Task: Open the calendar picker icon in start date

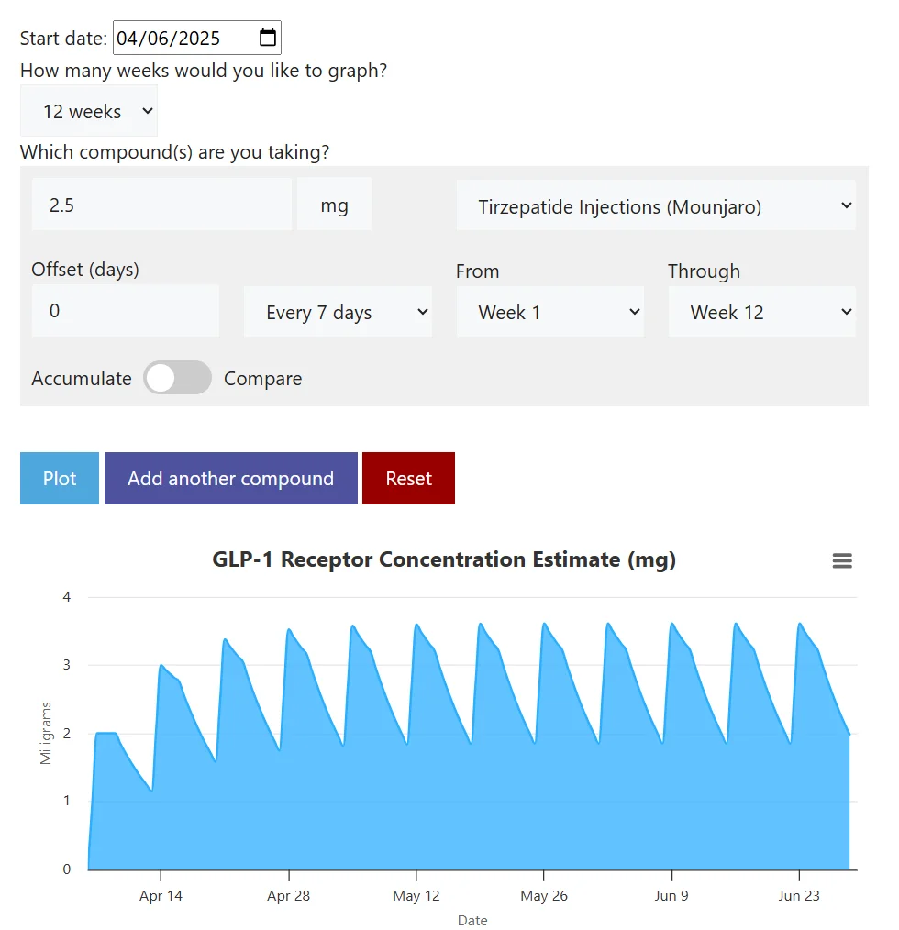Action: [x=268, y=38]
